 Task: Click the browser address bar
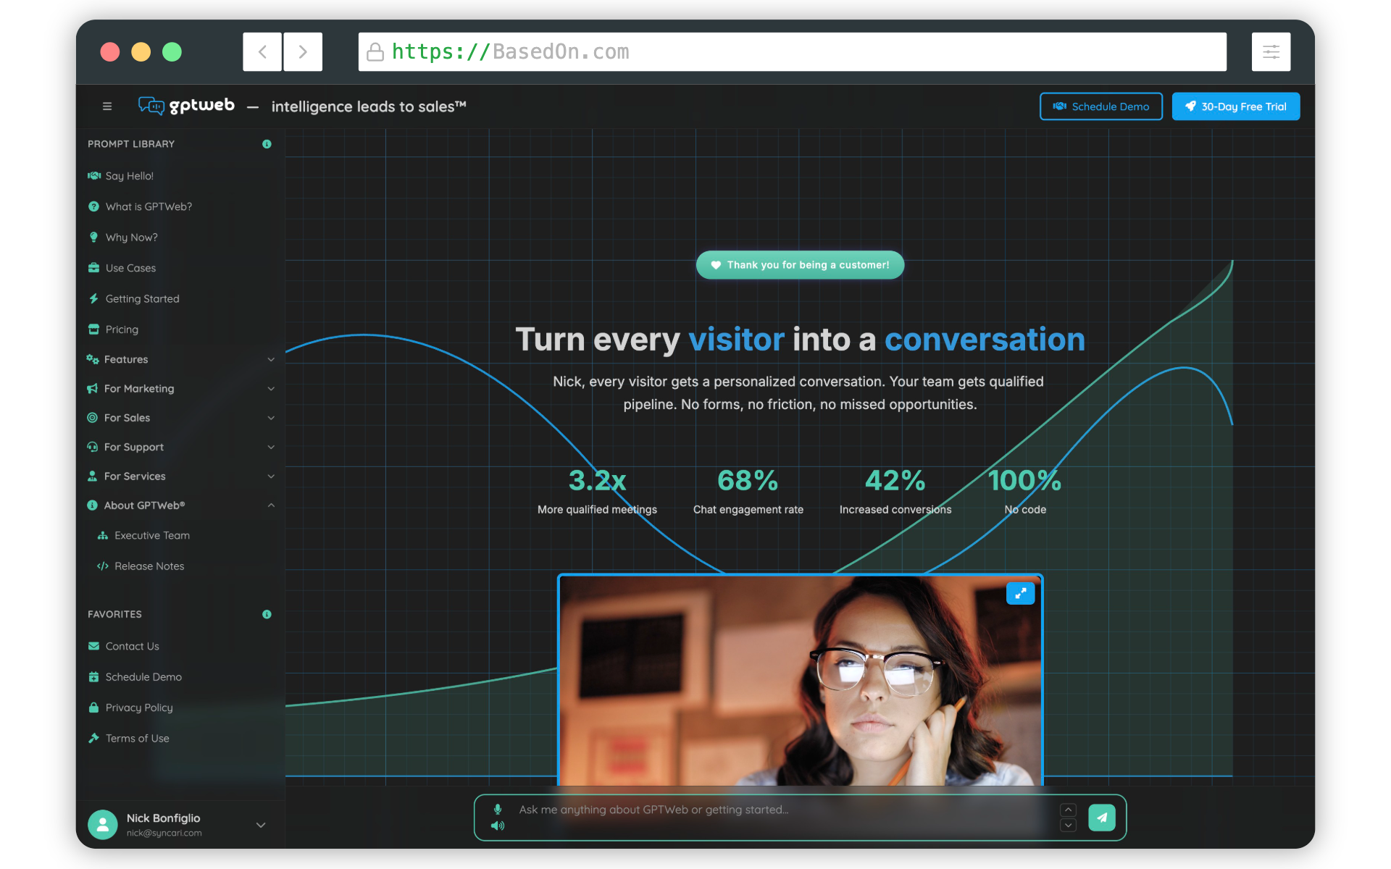click(x=792, y=52)
